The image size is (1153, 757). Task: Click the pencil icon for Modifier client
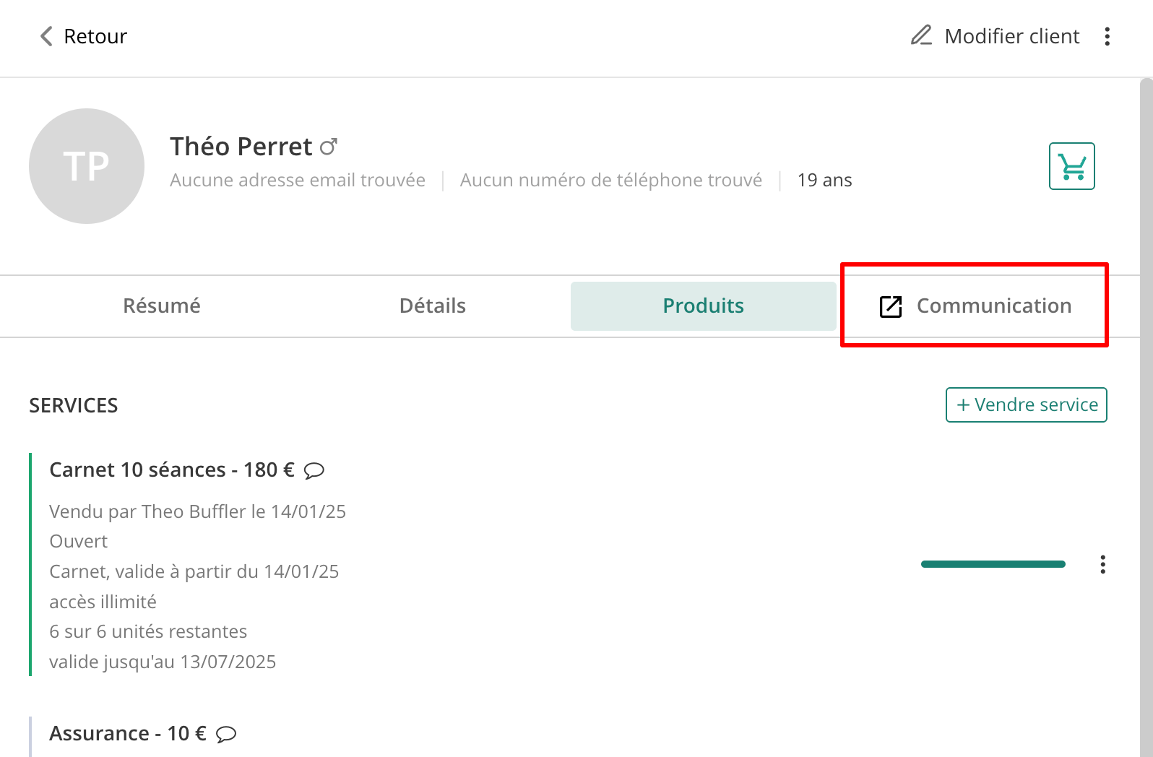(921, 35)
